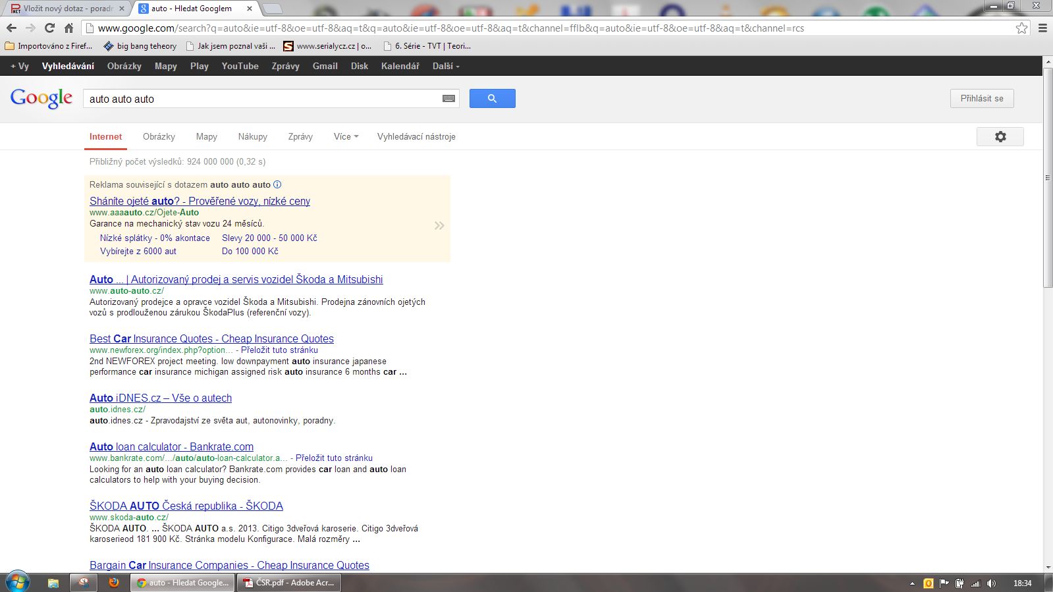The height and width of the screenshot is (592, 1053).
Task: Open Windows Explorer from the taskbar
Action: pos(53,583)
